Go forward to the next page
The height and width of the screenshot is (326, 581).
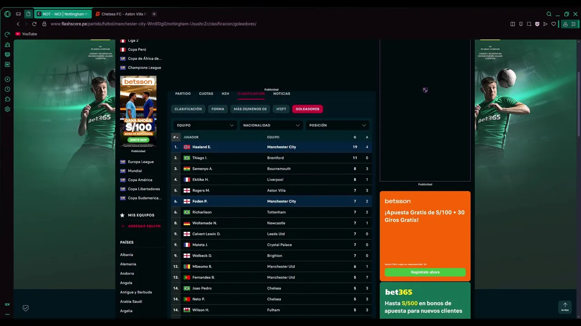click(x=26, y=24)
